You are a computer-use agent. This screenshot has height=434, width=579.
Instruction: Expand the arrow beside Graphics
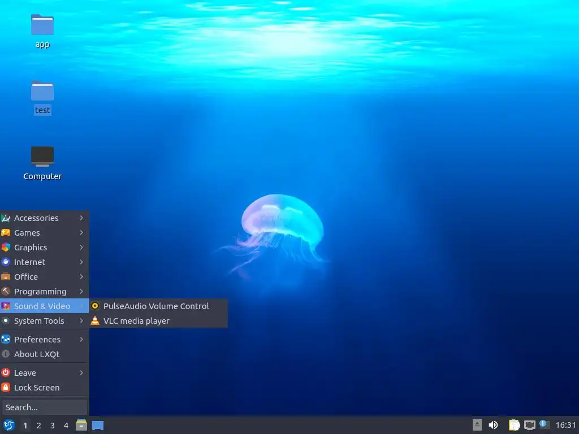pyautogui.click(x=81, y=248)
